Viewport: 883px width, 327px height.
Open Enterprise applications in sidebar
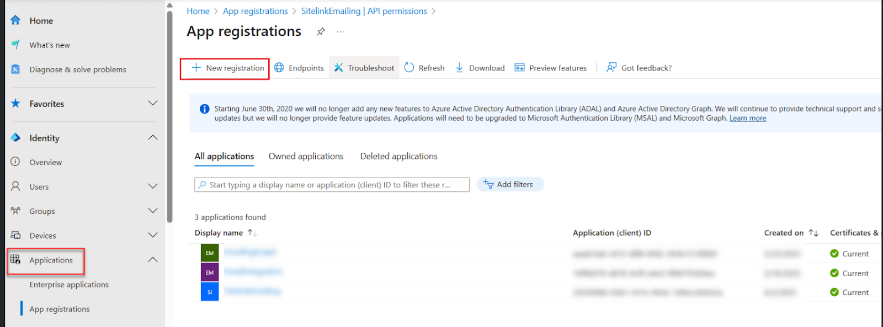[69, 285]
